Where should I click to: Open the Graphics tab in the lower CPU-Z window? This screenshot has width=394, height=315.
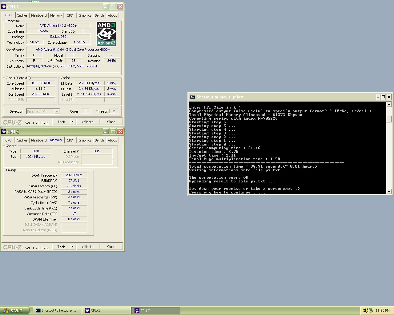click(x=85, y=140)
